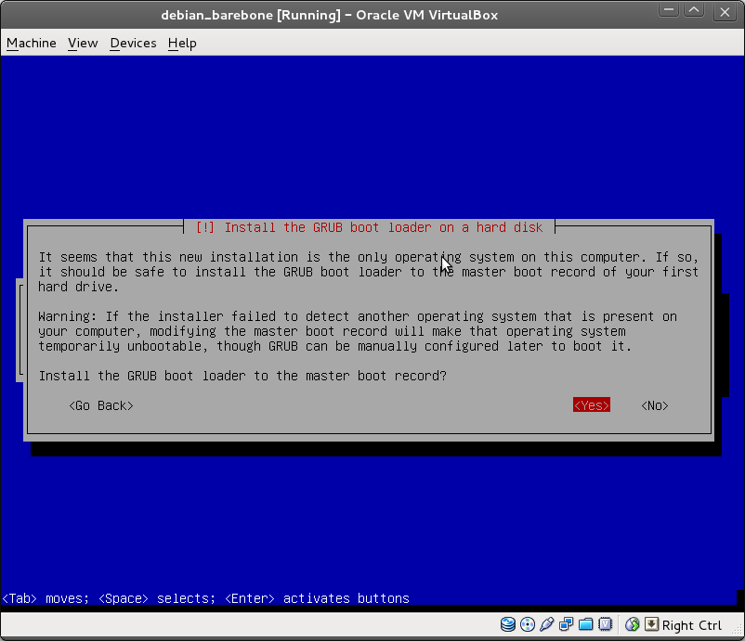Maximize the VirtualBox window

coord(694,10)
